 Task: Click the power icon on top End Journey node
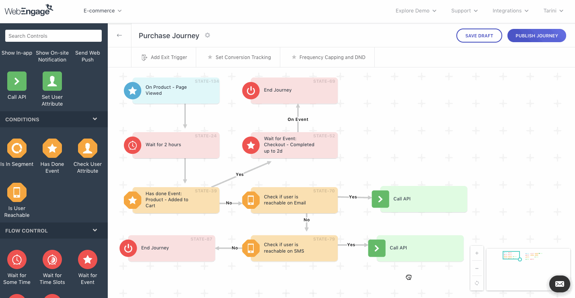point(251,90)
